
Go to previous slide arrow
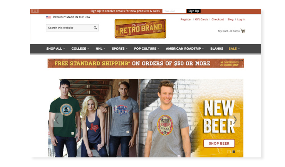(x=57, y=120)
